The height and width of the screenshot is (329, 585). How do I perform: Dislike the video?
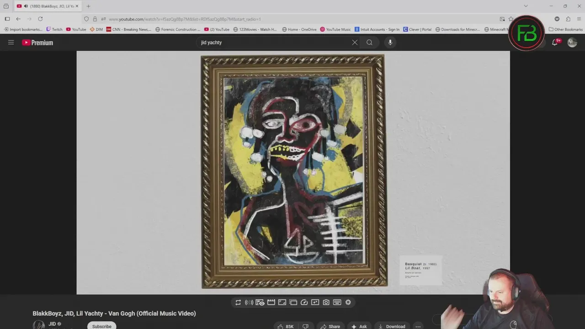[305, 326]
